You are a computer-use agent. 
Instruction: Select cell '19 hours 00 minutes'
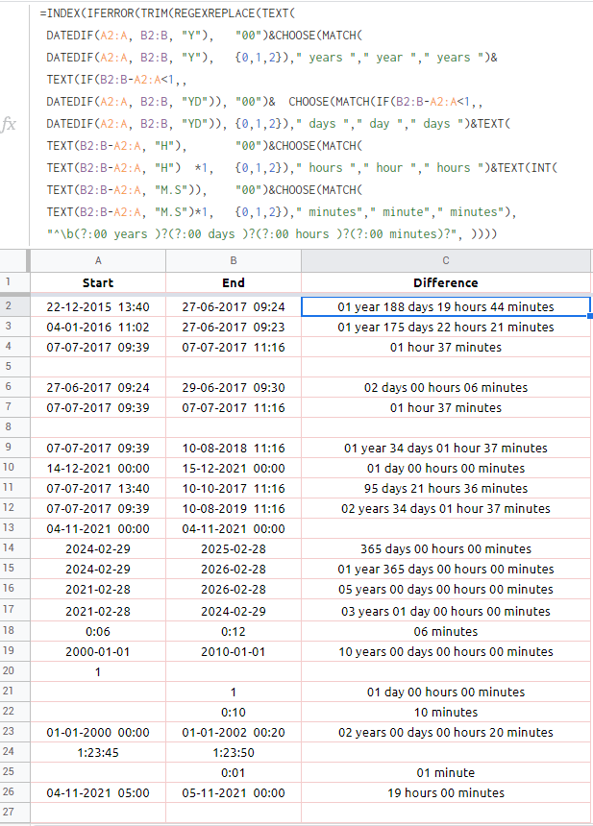[x=446, y=792]
